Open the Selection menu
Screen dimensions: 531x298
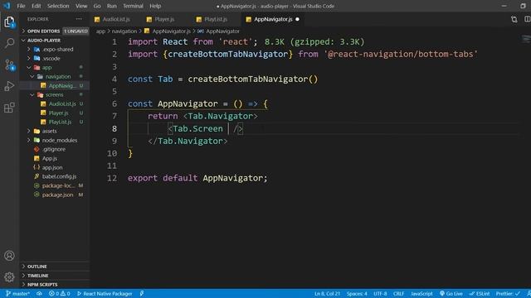(x=58, y=6)
